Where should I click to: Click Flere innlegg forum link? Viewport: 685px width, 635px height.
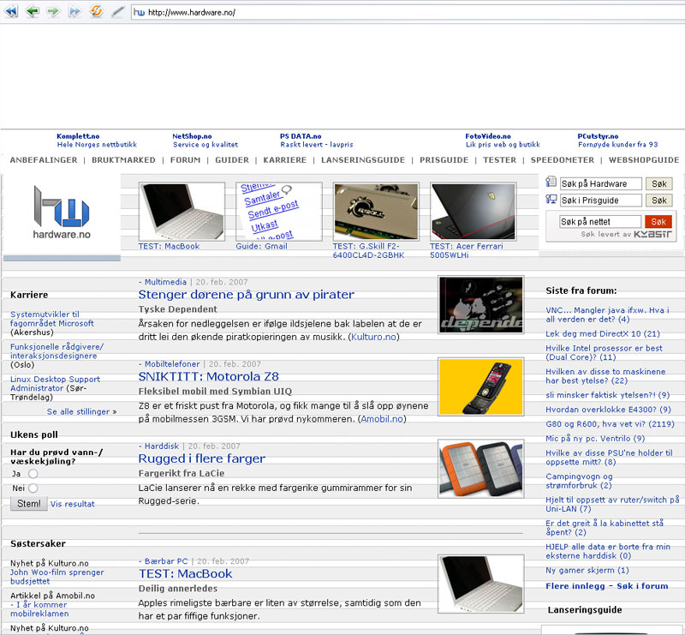575,586
